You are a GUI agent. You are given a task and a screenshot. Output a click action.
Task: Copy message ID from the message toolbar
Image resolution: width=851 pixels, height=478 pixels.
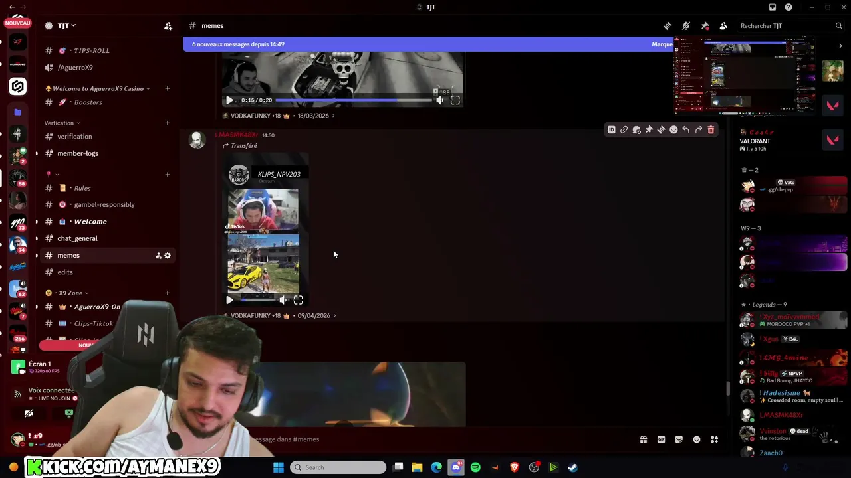[612, 130]
